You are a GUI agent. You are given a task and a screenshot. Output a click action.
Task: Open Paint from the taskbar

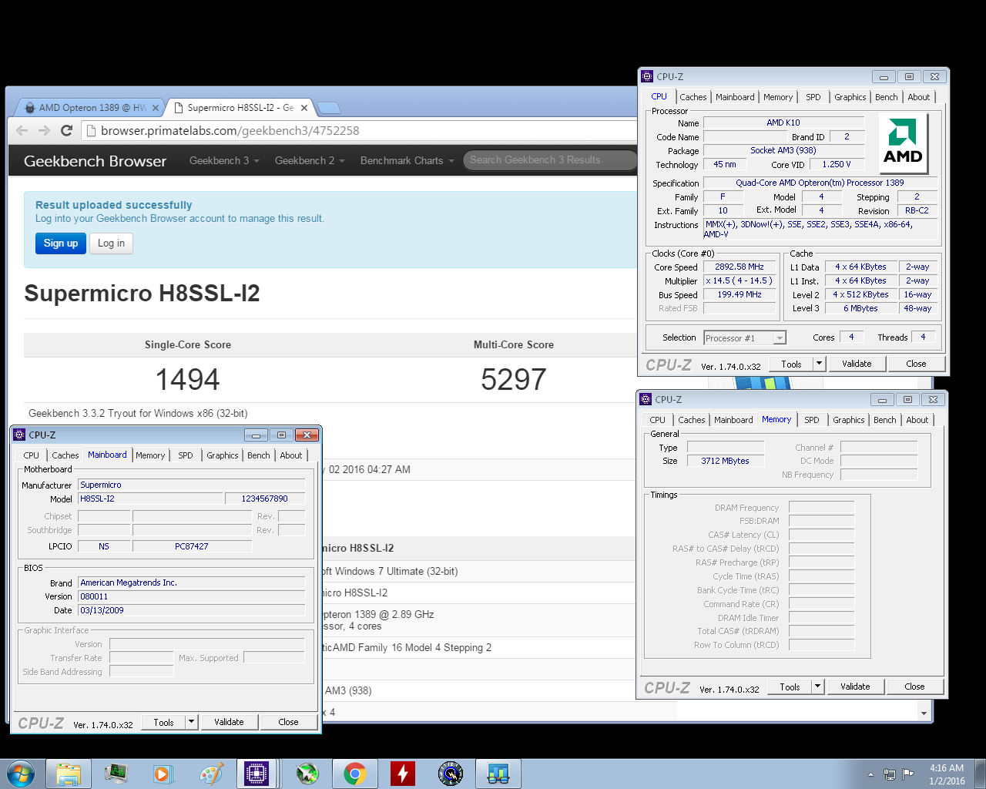[x=211, y=774]
